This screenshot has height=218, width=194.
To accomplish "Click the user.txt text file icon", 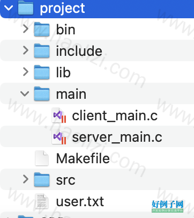I will tap(42, 201).
